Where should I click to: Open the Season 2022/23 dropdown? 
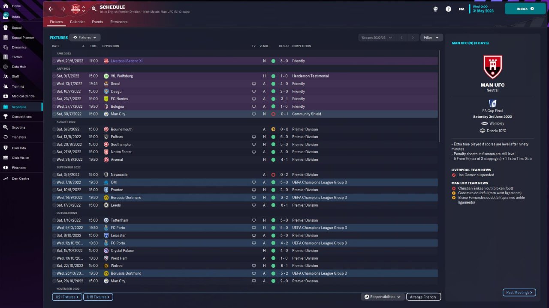[x=377, y=38]
